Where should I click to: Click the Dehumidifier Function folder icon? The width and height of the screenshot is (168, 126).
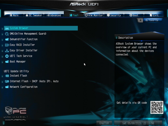point(7,39)
